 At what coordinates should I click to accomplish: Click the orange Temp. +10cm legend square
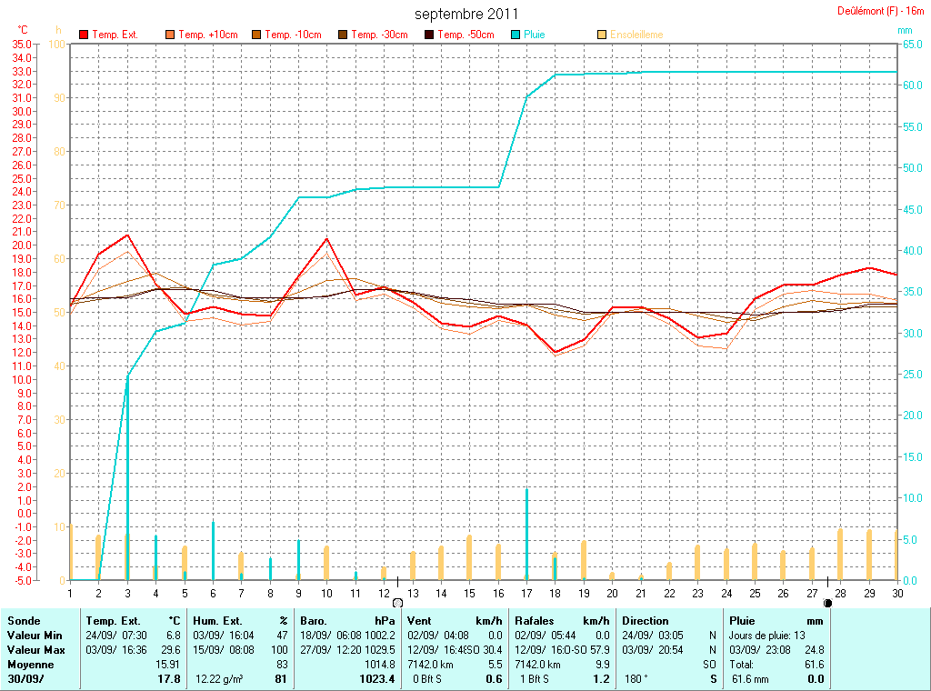tap(170, 35)
